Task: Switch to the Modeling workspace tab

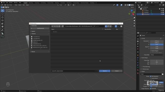Action: coord(31,3)
